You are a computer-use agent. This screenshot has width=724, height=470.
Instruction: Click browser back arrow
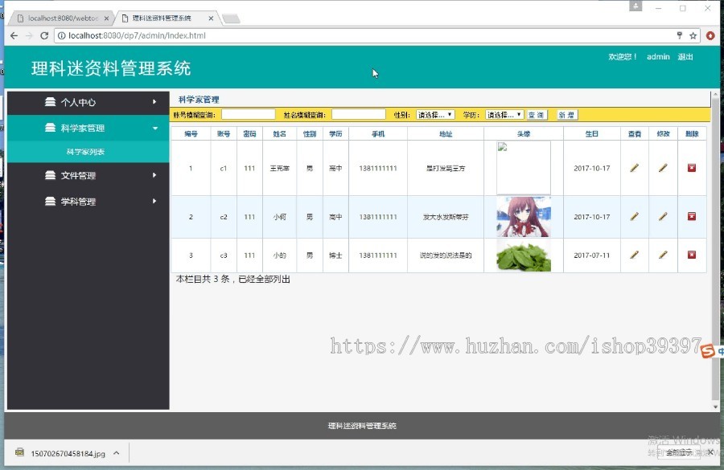14,35
